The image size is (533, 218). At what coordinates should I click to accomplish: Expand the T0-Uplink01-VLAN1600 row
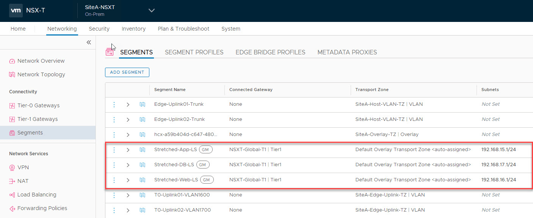click(x=128, y=195)
